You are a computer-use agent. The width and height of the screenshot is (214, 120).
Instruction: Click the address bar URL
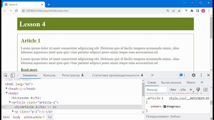(x=47, y=11)
